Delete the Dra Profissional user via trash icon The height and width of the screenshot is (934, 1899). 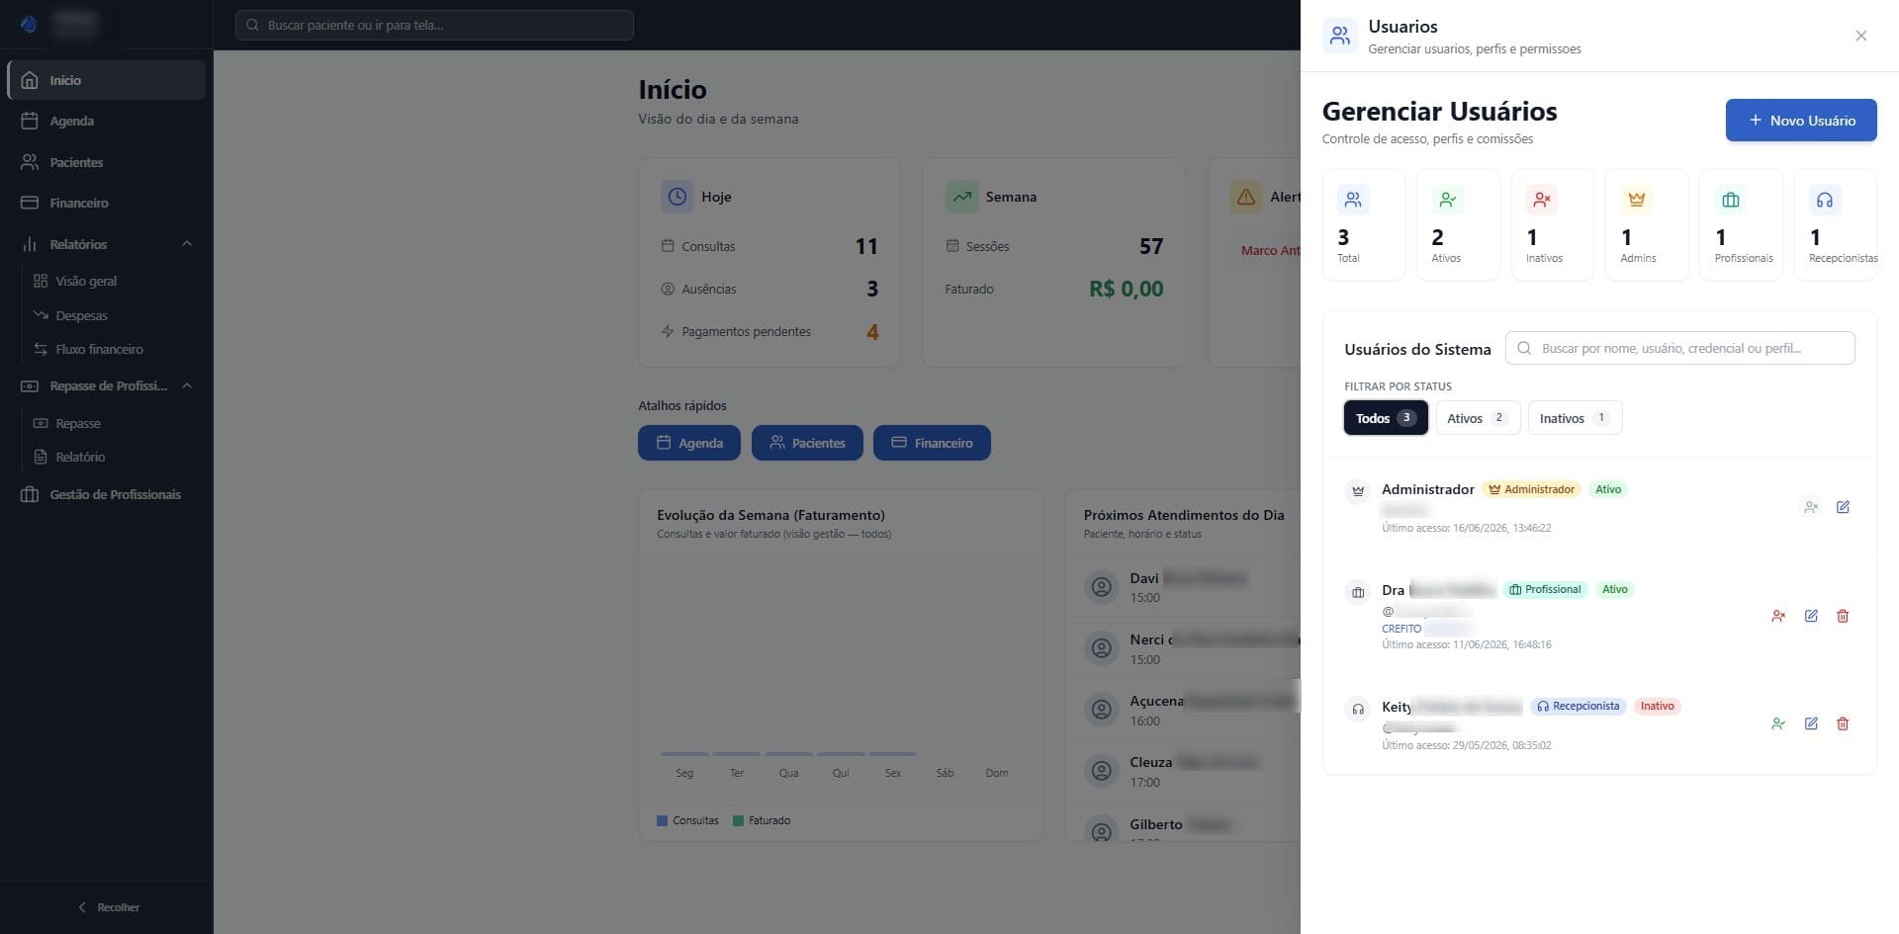point(1843,616)
